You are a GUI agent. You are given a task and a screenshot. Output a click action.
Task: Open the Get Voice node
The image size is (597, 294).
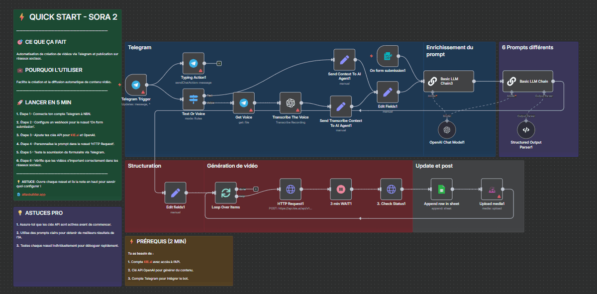(x=243, y=103)
